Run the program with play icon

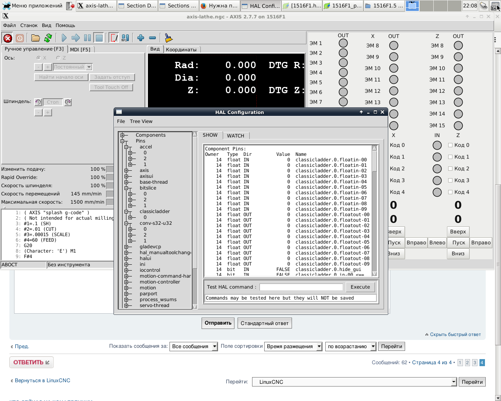click(x=64, y=38)
